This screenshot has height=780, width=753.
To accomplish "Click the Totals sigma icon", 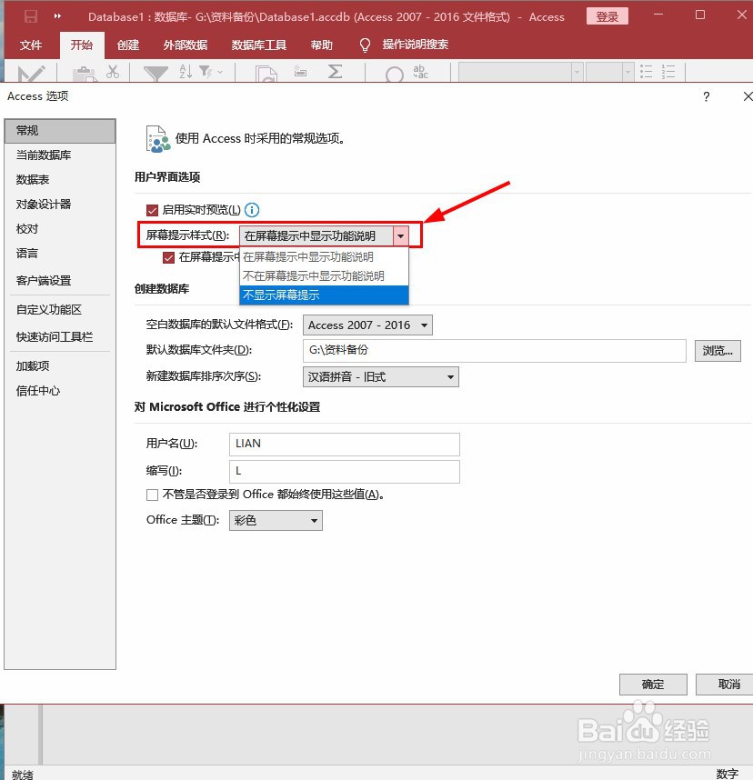I will (335, 72).
